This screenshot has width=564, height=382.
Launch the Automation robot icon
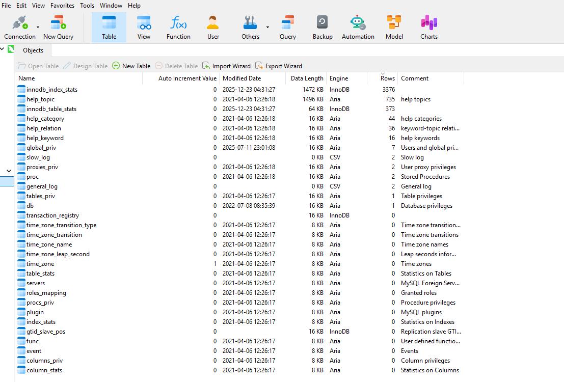[x=358, y=27]
